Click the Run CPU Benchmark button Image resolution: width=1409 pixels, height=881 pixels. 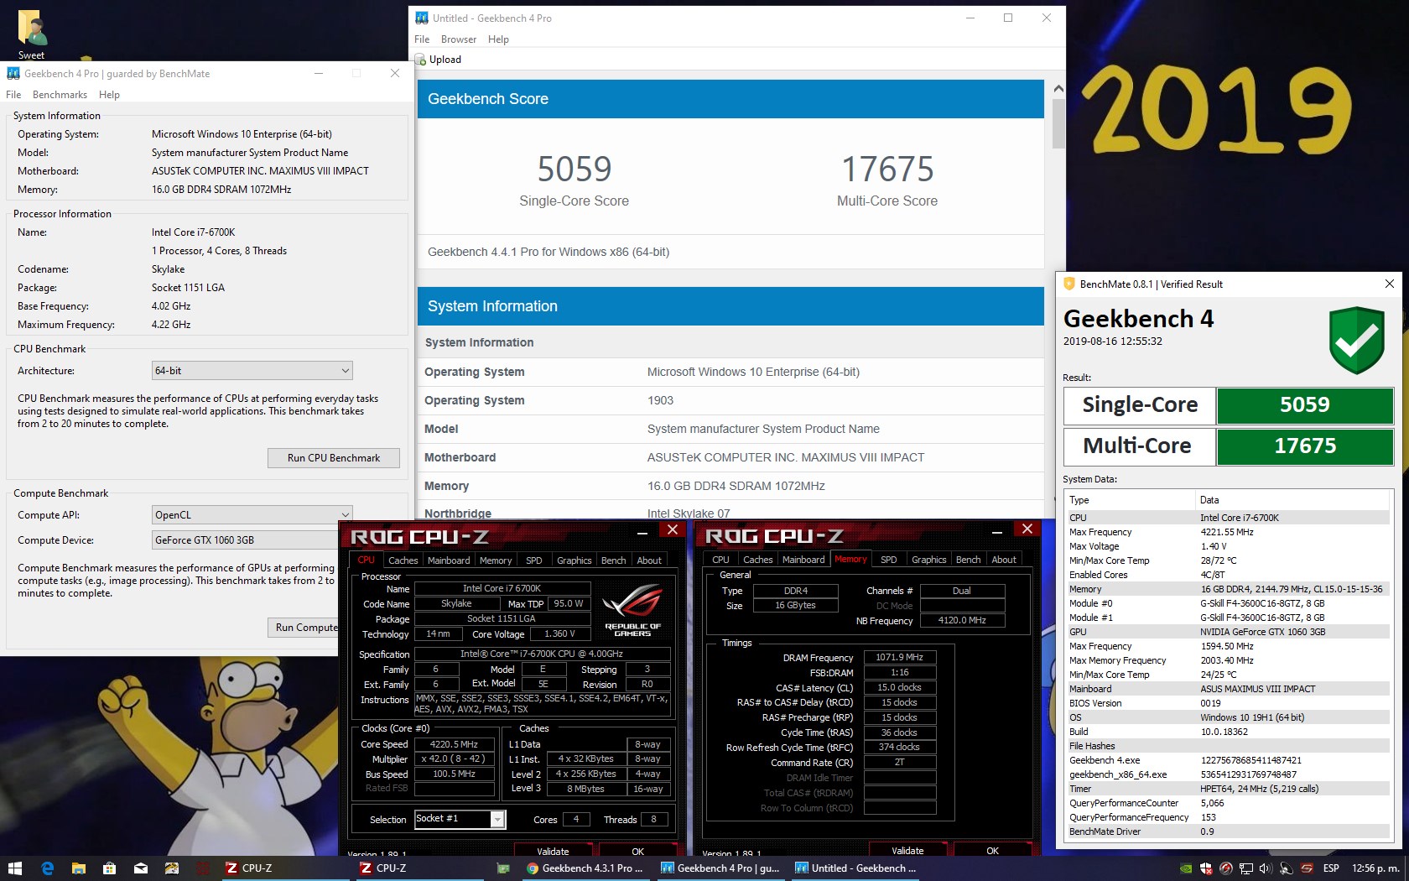(334, 458)
